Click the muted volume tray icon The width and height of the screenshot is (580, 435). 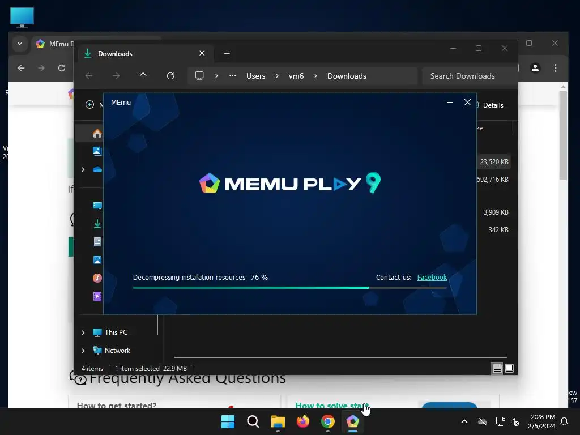point(515,421)
